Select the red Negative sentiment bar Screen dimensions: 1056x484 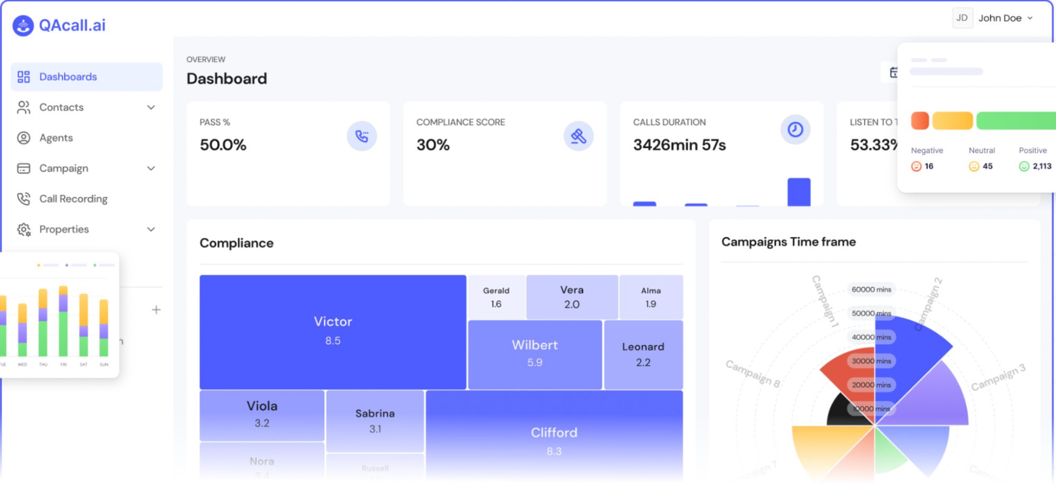click(920, 121)
